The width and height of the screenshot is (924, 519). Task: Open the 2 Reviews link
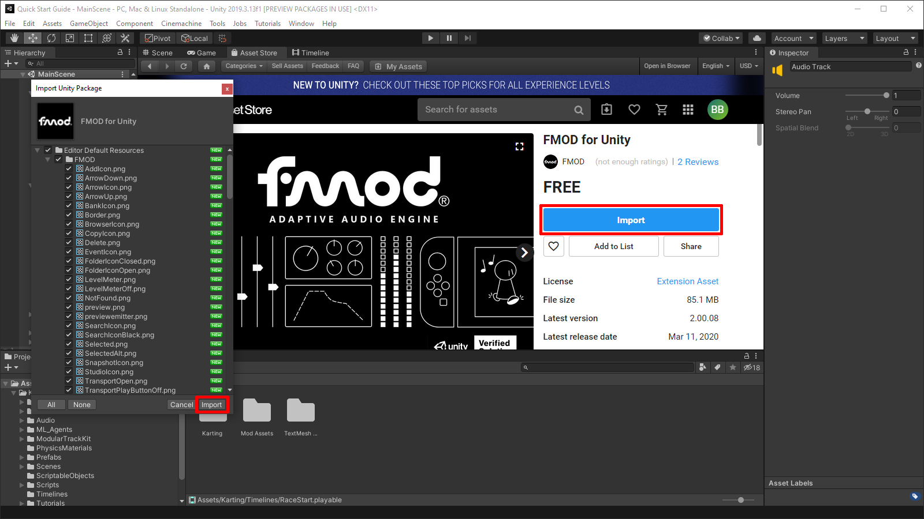click(x=698, y=162)
